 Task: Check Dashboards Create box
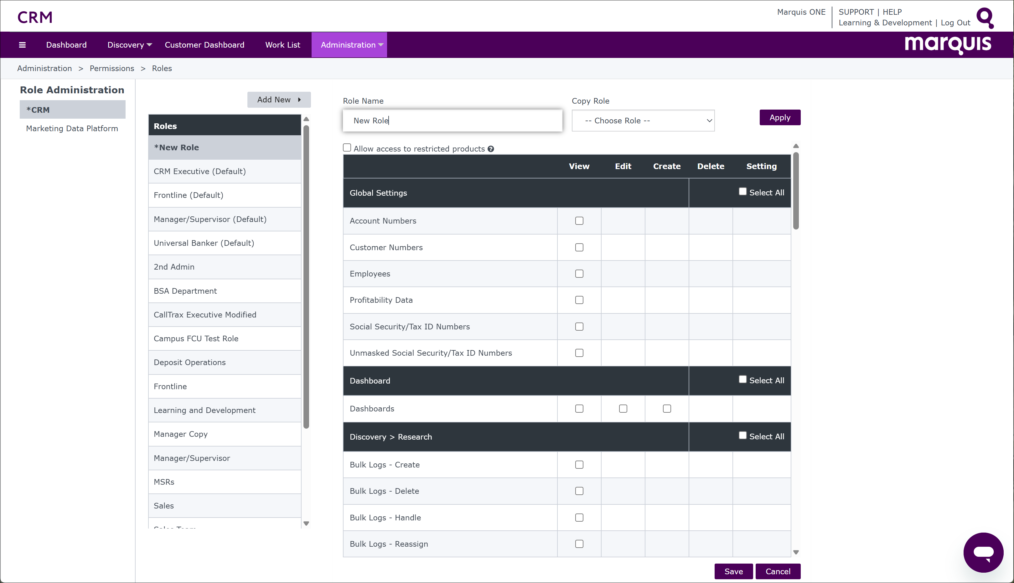tap(667, 408)
